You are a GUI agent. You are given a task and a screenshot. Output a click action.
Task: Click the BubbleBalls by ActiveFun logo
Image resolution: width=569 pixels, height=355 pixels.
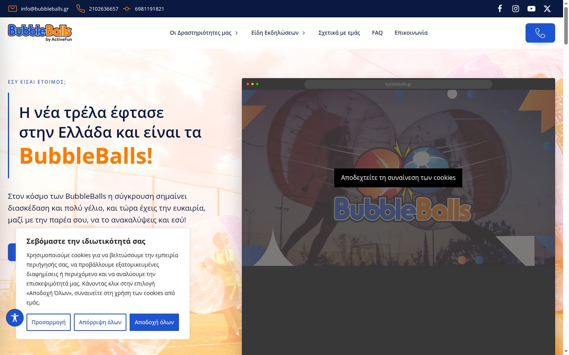(40, 33)
